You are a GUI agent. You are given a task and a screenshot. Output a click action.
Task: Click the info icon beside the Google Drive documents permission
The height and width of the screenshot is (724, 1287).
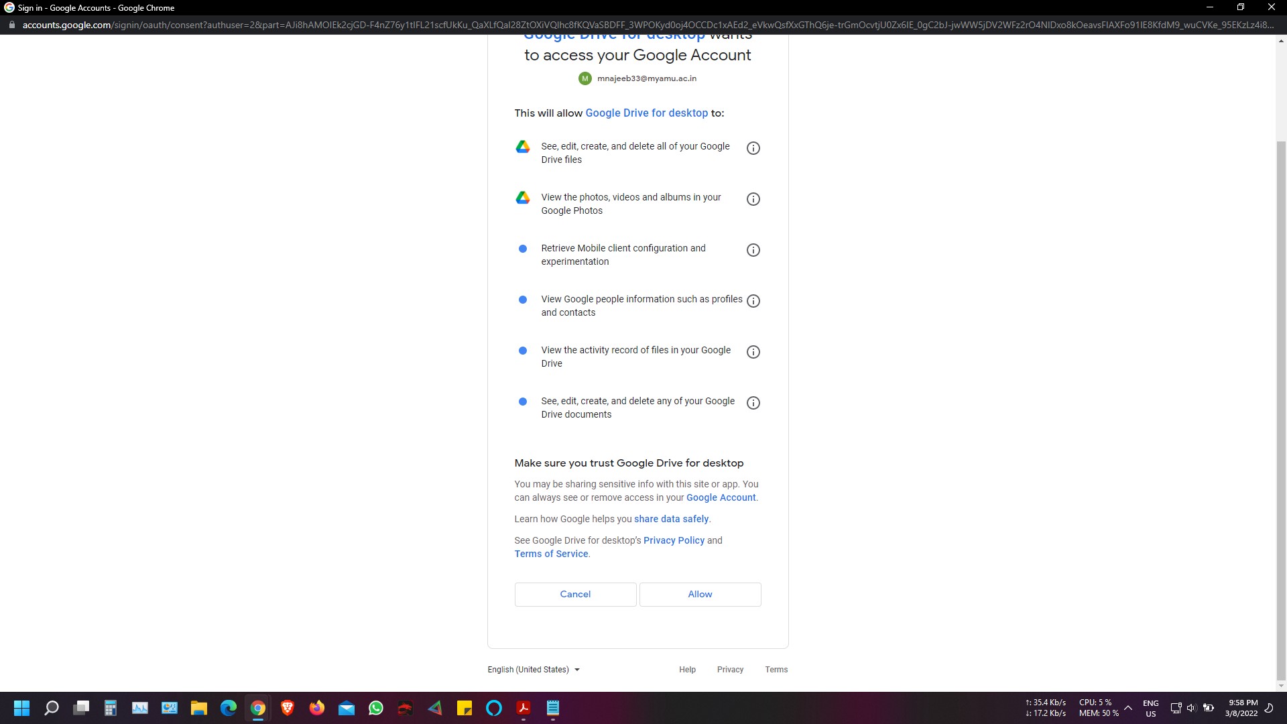[x=753, y=402]
